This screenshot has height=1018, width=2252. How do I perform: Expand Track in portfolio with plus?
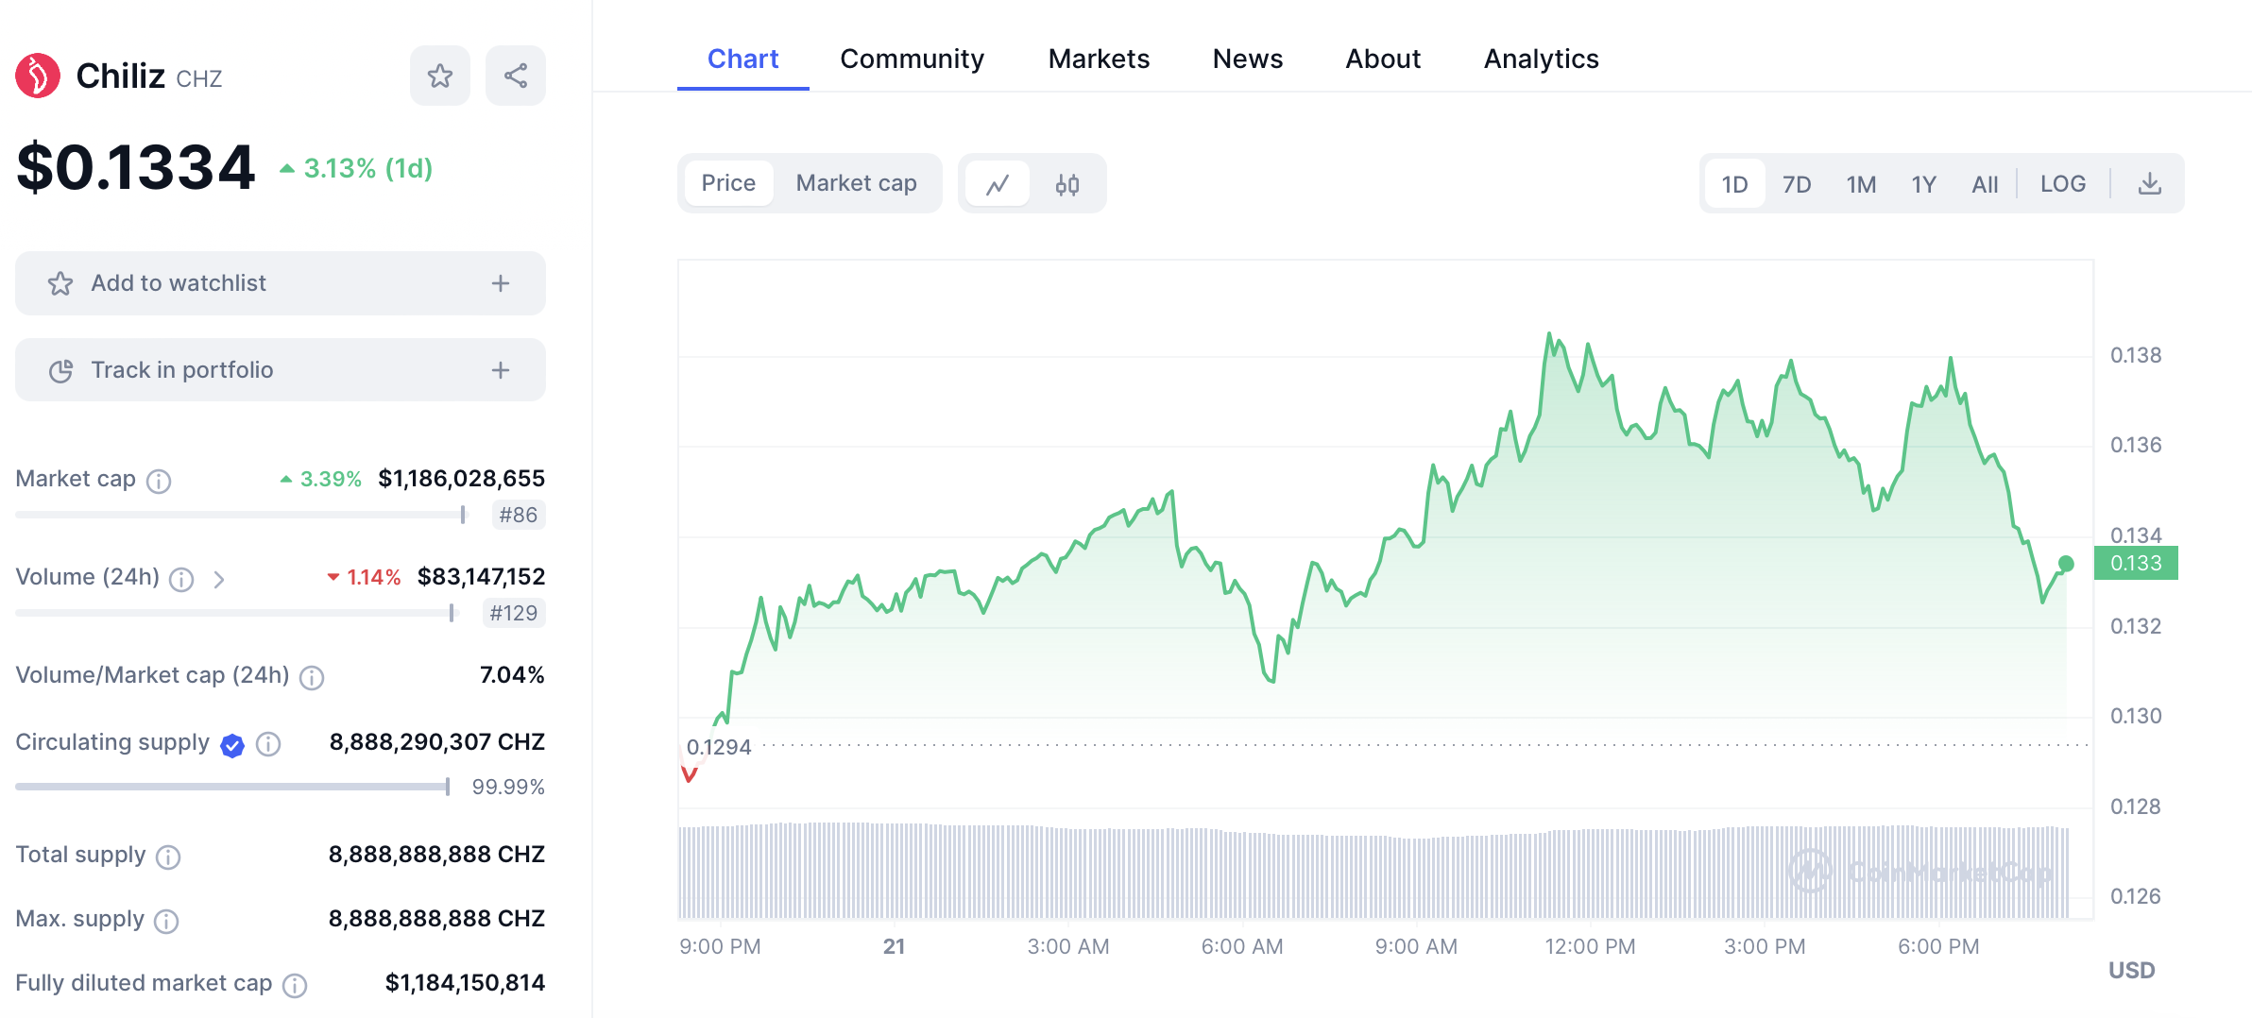point(501,370)
